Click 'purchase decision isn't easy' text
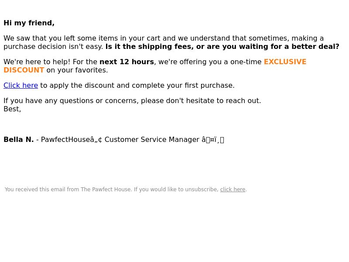This screenshot has width=349, height=262. [x=53, y=47]
